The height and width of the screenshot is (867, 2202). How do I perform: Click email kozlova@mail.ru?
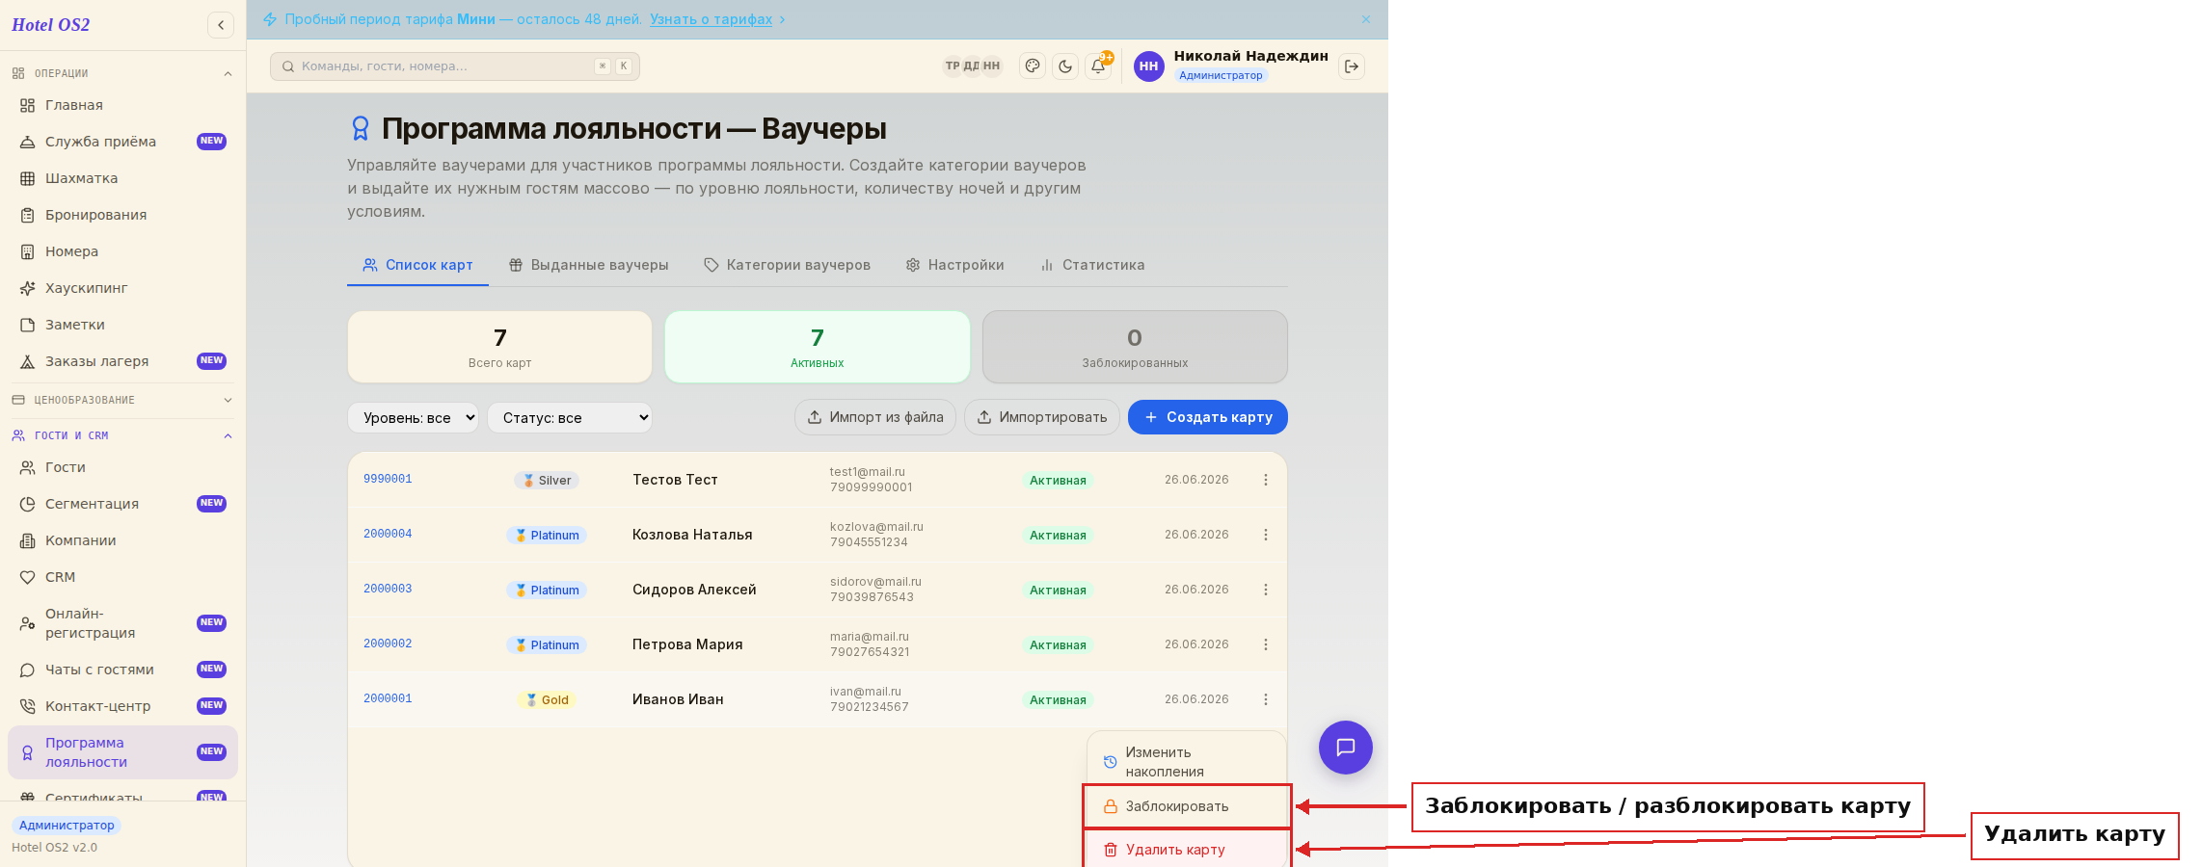(876, 527)
